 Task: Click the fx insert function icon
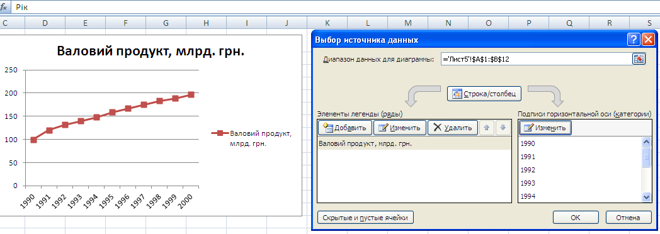4,7
